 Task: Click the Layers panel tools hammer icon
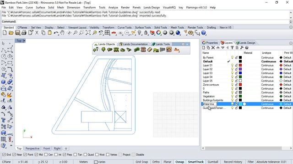click(242, 47)
